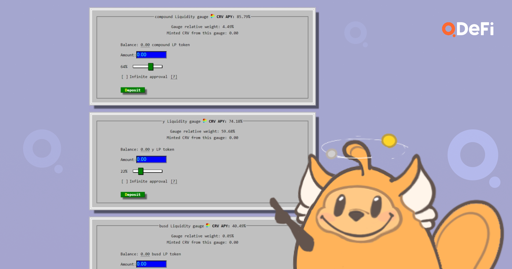
Task: Click the y gauge 22% slider handle
Action: click(140, 171)
